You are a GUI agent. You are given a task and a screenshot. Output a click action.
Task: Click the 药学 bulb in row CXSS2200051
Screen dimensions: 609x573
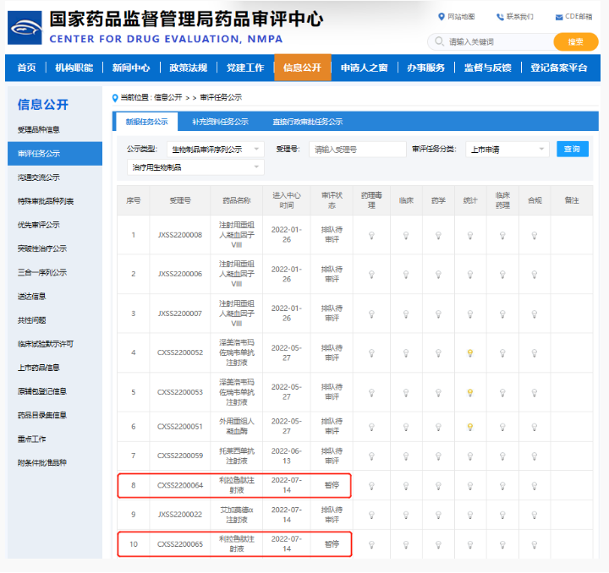438,427
